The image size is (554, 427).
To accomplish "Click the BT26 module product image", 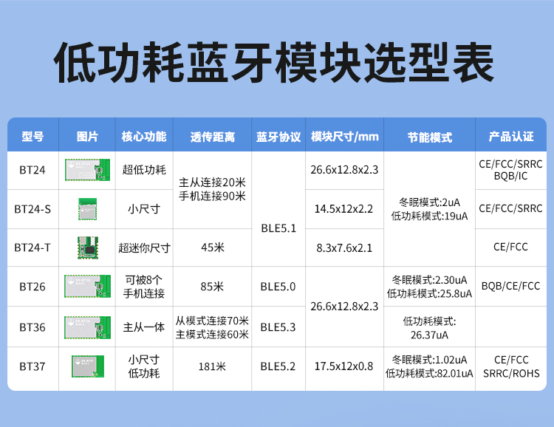I will 86,286.
